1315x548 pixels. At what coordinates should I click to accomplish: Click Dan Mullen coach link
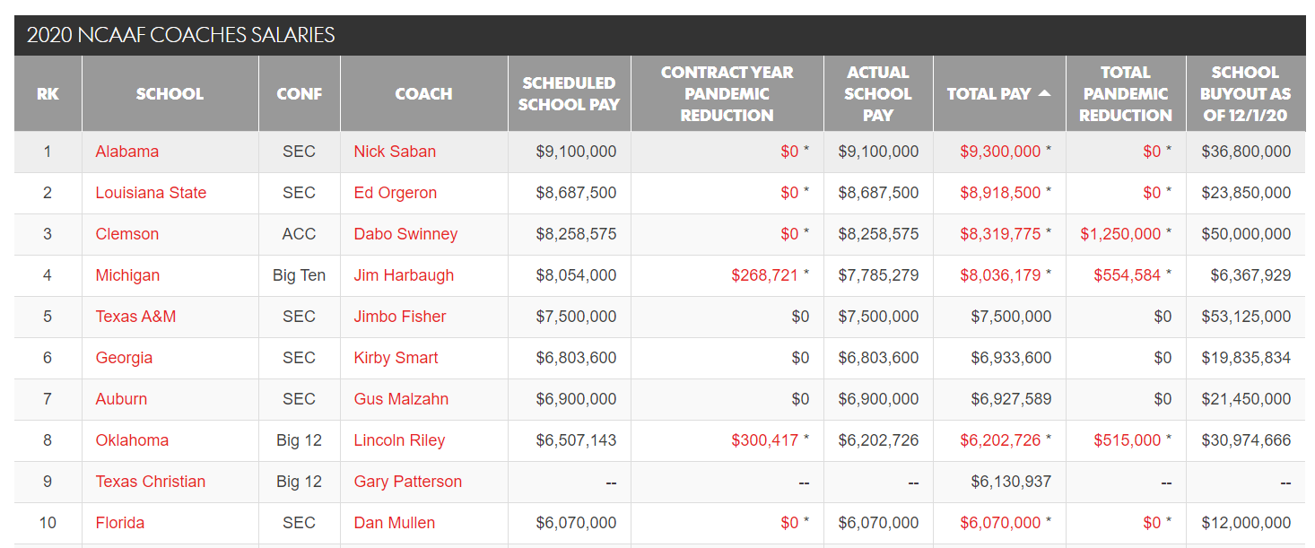pyautogui.click(x=394, y=523)
